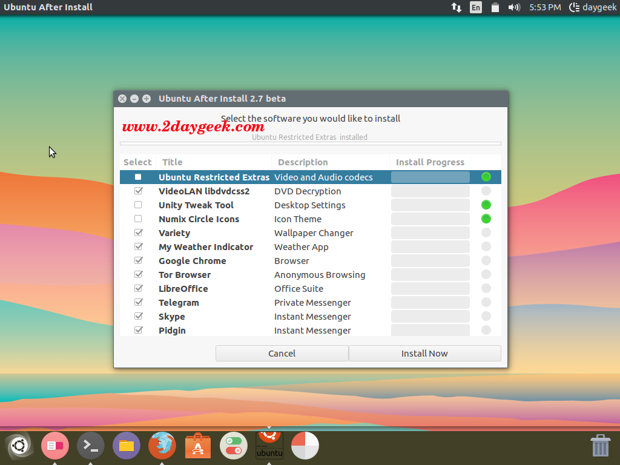Click the "Office Suite" description
This screenshot has height=465, width=620.
tap(299, 289)
